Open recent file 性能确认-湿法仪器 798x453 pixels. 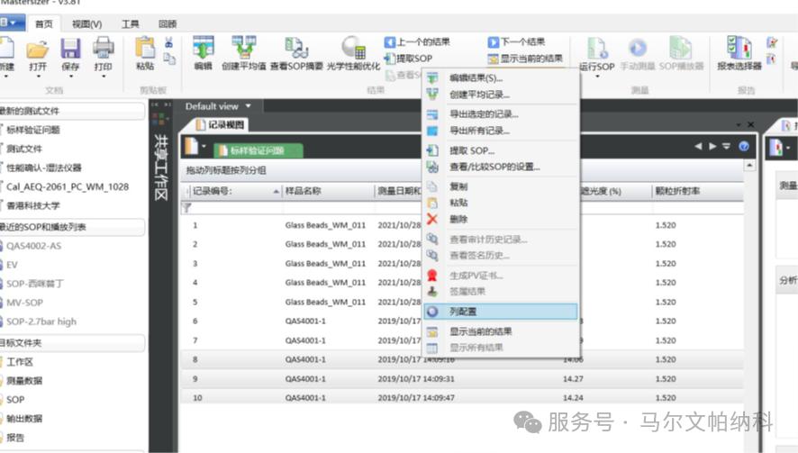tap(44, 168)
